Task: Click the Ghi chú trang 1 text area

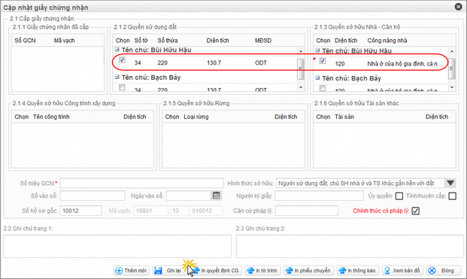Action: tap(117, 246)
